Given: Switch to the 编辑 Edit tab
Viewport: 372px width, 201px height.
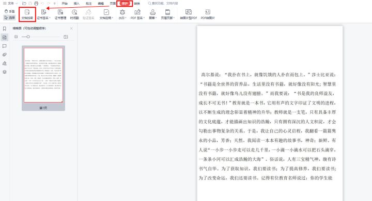Looking at the screenshot, I should 101,4.
